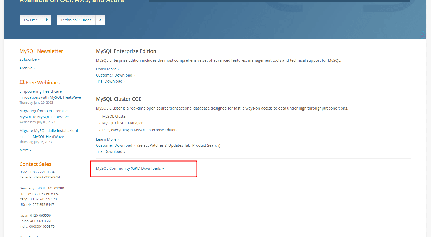Select the France phone number line
The width and height of the screenshot is (431, 237).
40,194
